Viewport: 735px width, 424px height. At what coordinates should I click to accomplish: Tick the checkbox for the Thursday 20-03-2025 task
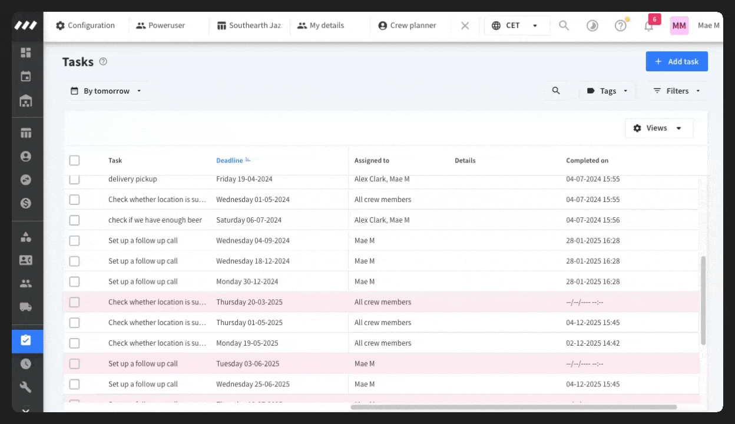[x=74, y=302]
